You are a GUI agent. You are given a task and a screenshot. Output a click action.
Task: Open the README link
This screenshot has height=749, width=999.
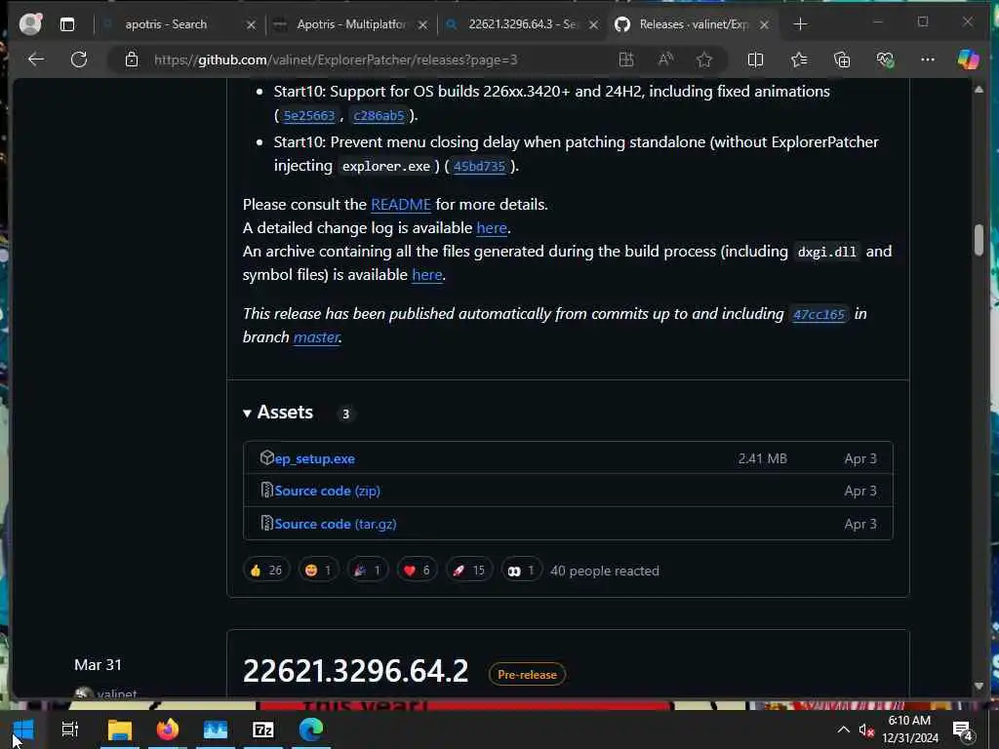401,205
